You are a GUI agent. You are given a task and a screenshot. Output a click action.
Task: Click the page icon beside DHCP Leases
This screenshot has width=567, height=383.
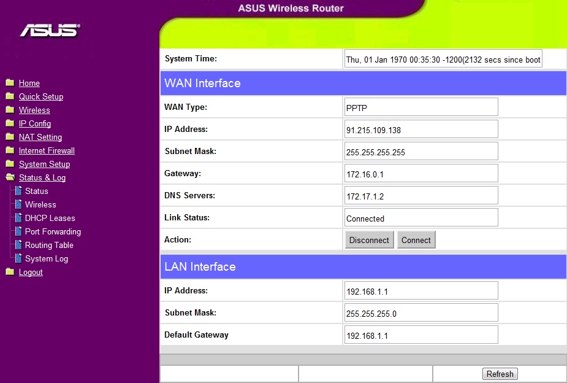tap(18, 218)
